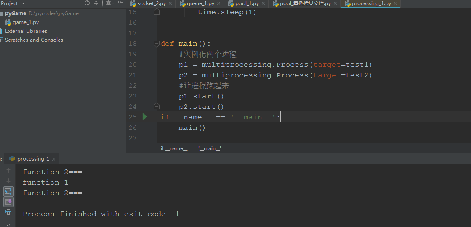
Task: Click the print icon in run toolbar
Action: [8, 212]
